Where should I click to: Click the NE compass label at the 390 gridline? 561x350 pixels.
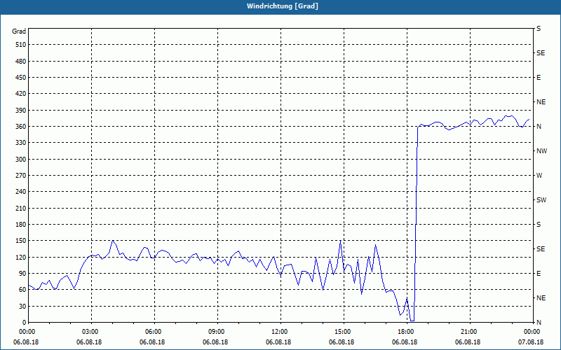coord(541,102)
